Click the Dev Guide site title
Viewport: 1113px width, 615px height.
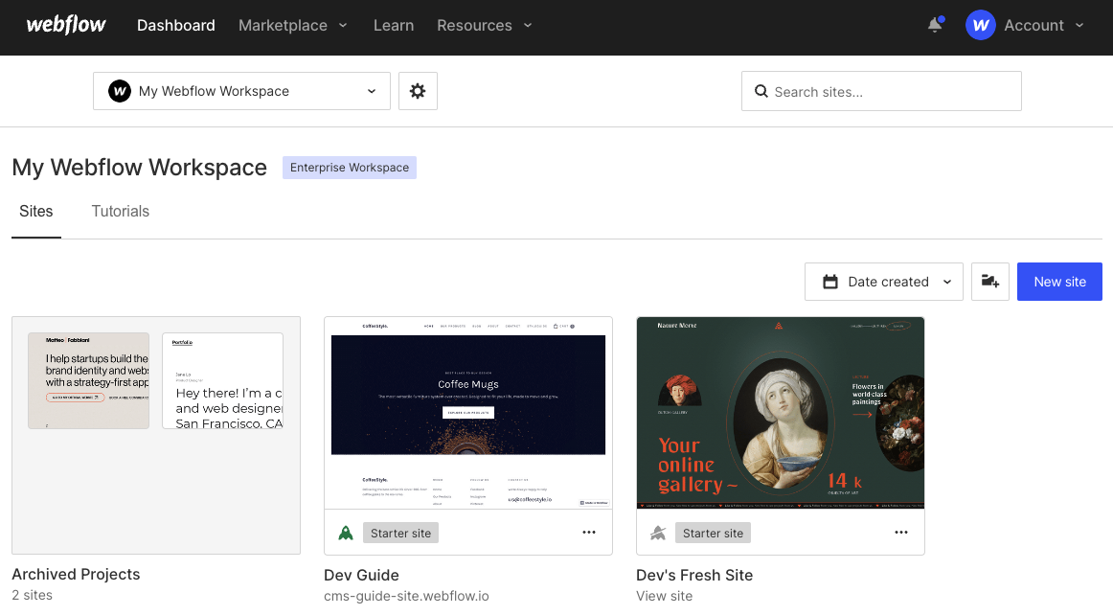[x=361, y=575]
